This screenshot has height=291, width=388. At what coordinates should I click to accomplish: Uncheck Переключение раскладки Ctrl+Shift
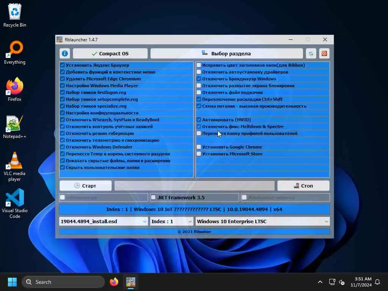199,99
